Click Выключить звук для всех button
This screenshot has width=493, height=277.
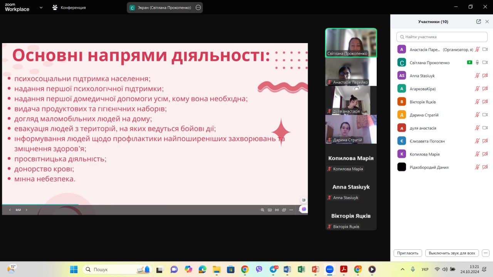452,253
